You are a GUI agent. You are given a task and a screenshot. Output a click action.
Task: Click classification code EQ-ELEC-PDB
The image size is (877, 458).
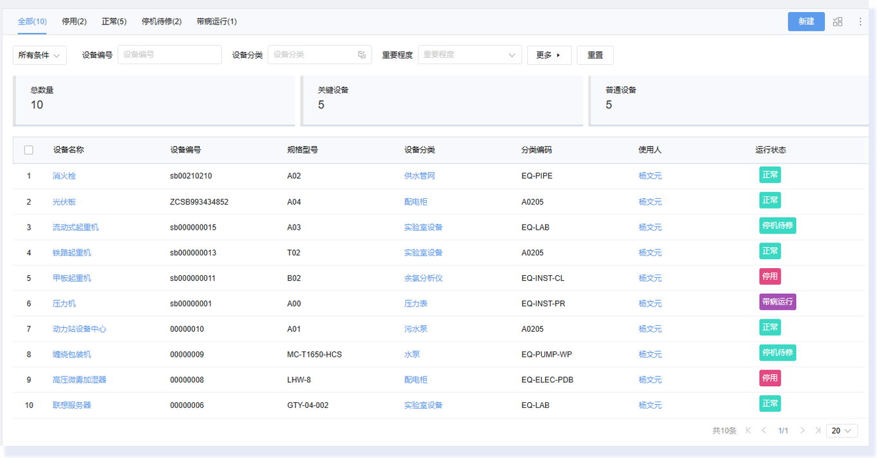548,380
